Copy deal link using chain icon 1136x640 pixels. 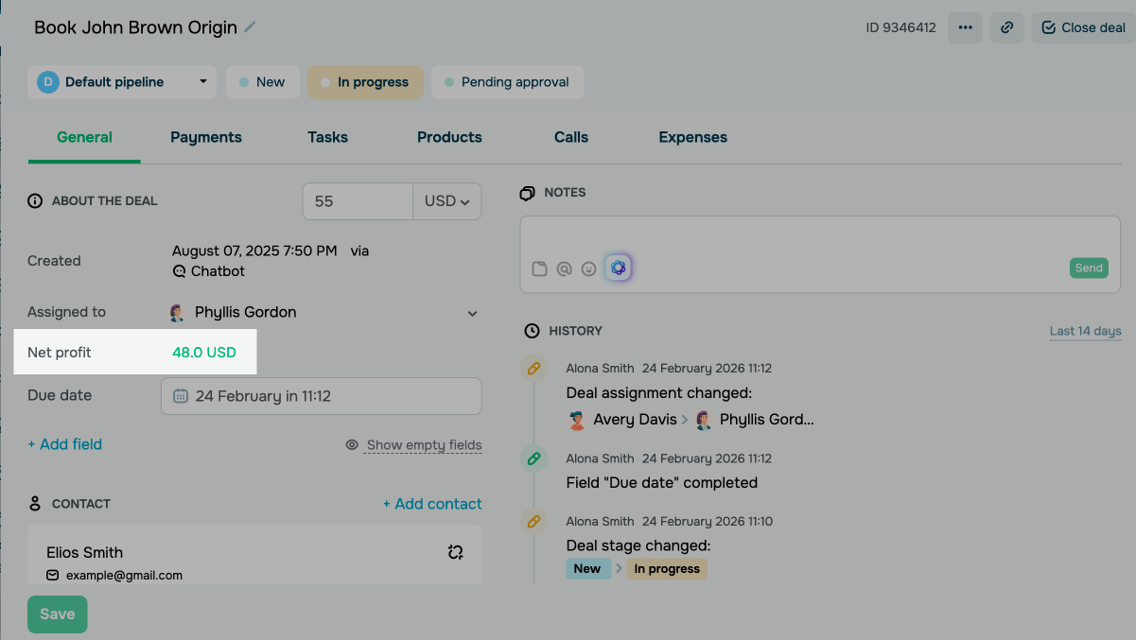(x=1007, y=27)
